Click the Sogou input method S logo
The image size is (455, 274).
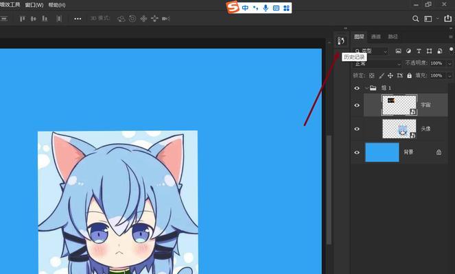point(233,8)
